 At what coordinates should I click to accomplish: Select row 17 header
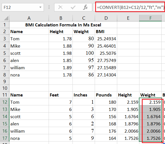click(4, 138)
